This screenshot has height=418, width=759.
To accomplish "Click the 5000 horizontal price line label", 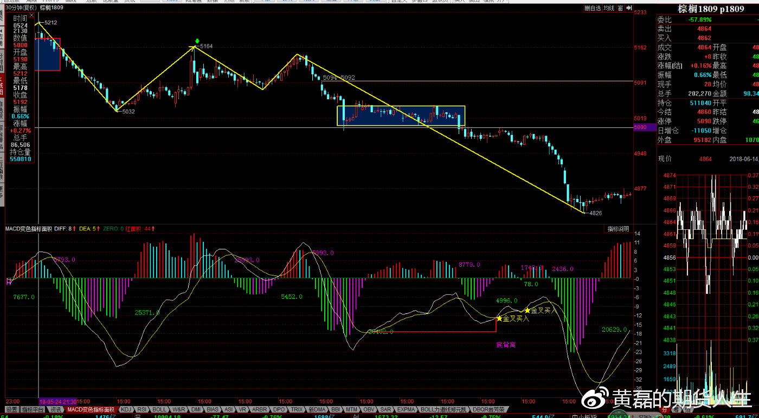I will 640,127.
